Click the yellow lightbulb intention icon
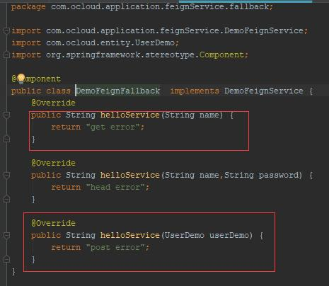This screenshot has height=286, width=329. (x=21, y=79)
